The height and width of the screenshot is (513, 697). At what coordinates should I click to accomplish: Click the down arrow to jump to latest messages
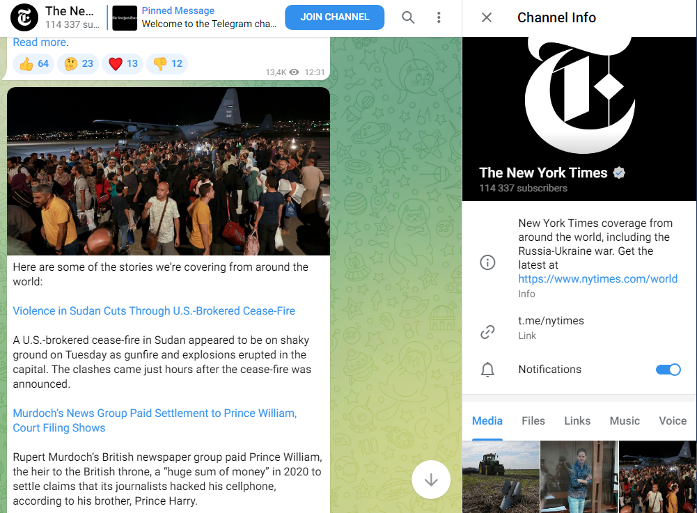[431, 480]
